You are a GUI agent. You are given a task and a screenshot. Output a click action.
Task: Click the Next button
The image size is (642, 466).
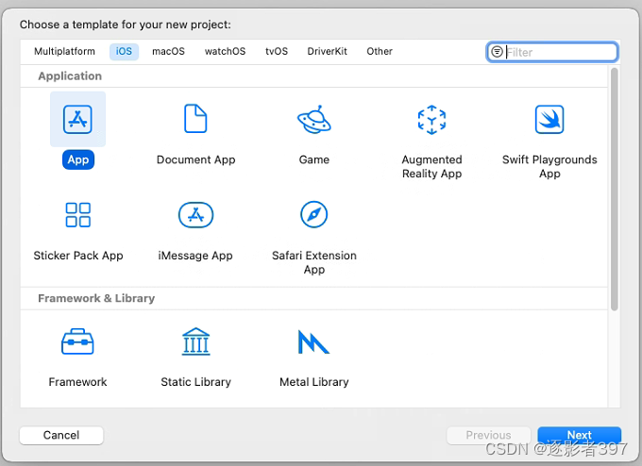tap(580, 435)
